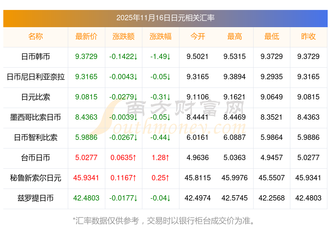Select the 秘鲁新索尔日元 row name
Viewport: 331px width, 231px height.
35,178
